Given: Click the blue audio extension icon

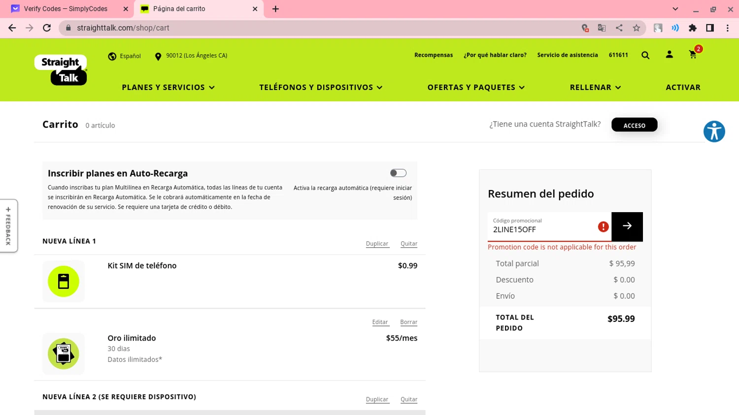Looking at the screenshot, I should pos(675,28).
